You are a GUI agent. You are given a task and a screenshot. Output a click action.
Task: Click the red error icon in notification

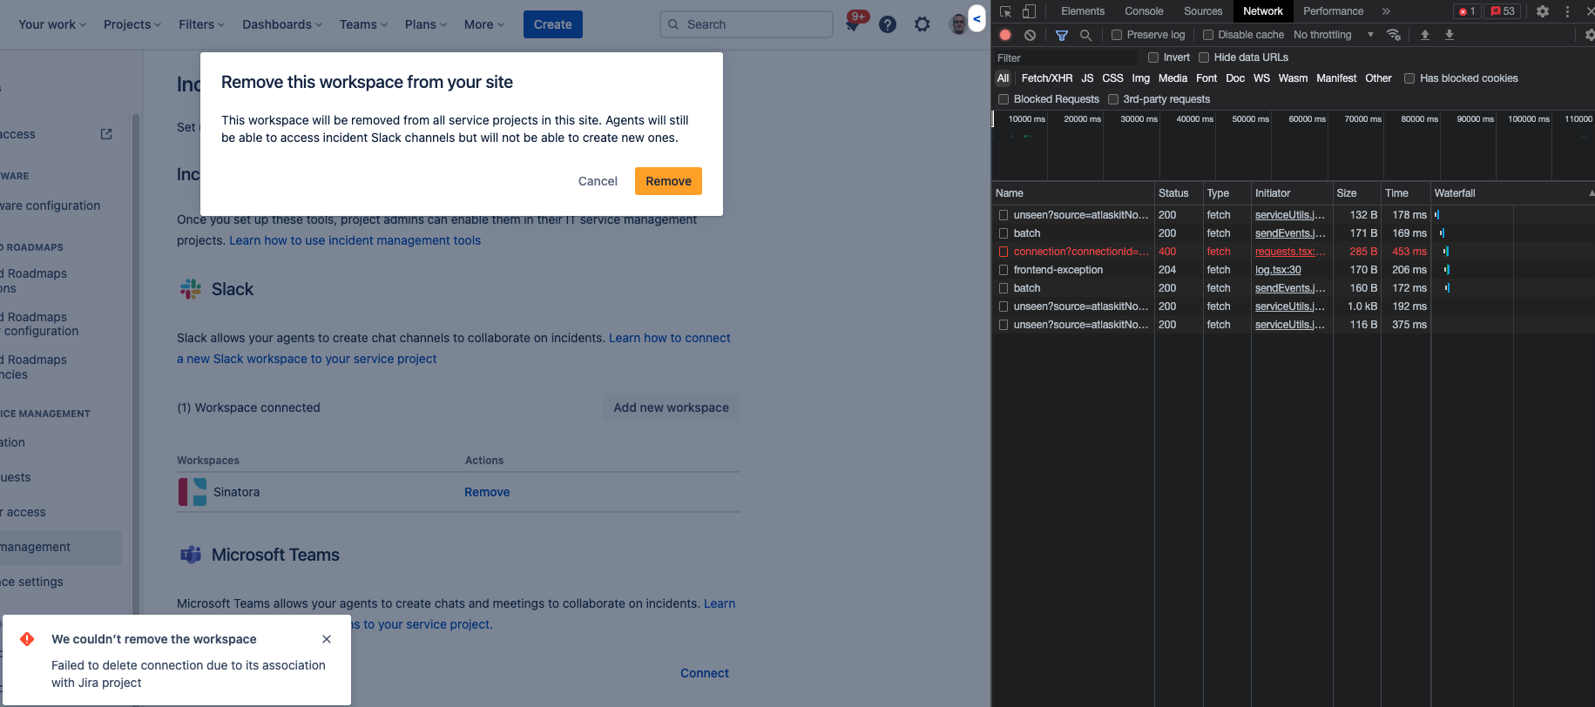point(27,639)
